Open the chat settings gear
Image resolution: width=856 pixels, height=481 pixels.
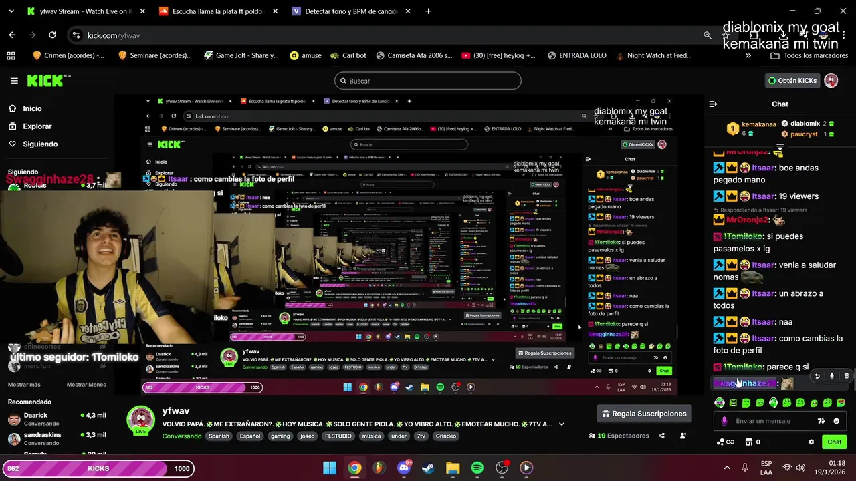[x=811, y=442]
